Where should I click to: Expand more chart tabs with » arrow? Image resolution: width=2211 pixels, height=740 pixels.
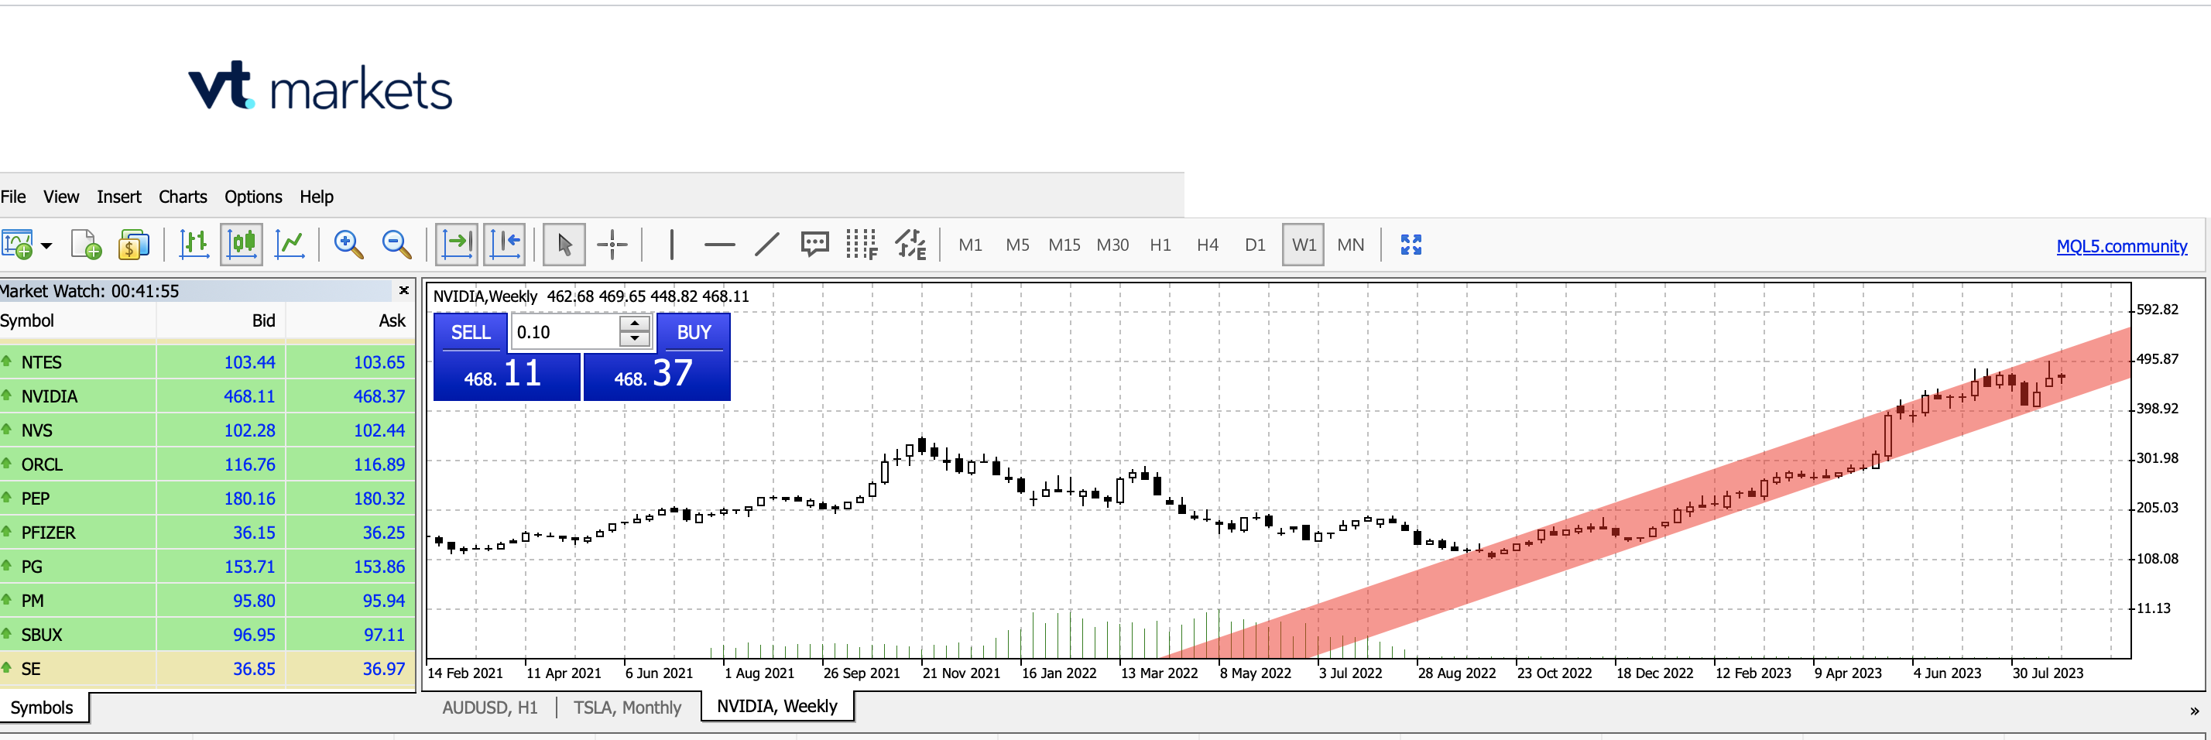click(2194, 711)
